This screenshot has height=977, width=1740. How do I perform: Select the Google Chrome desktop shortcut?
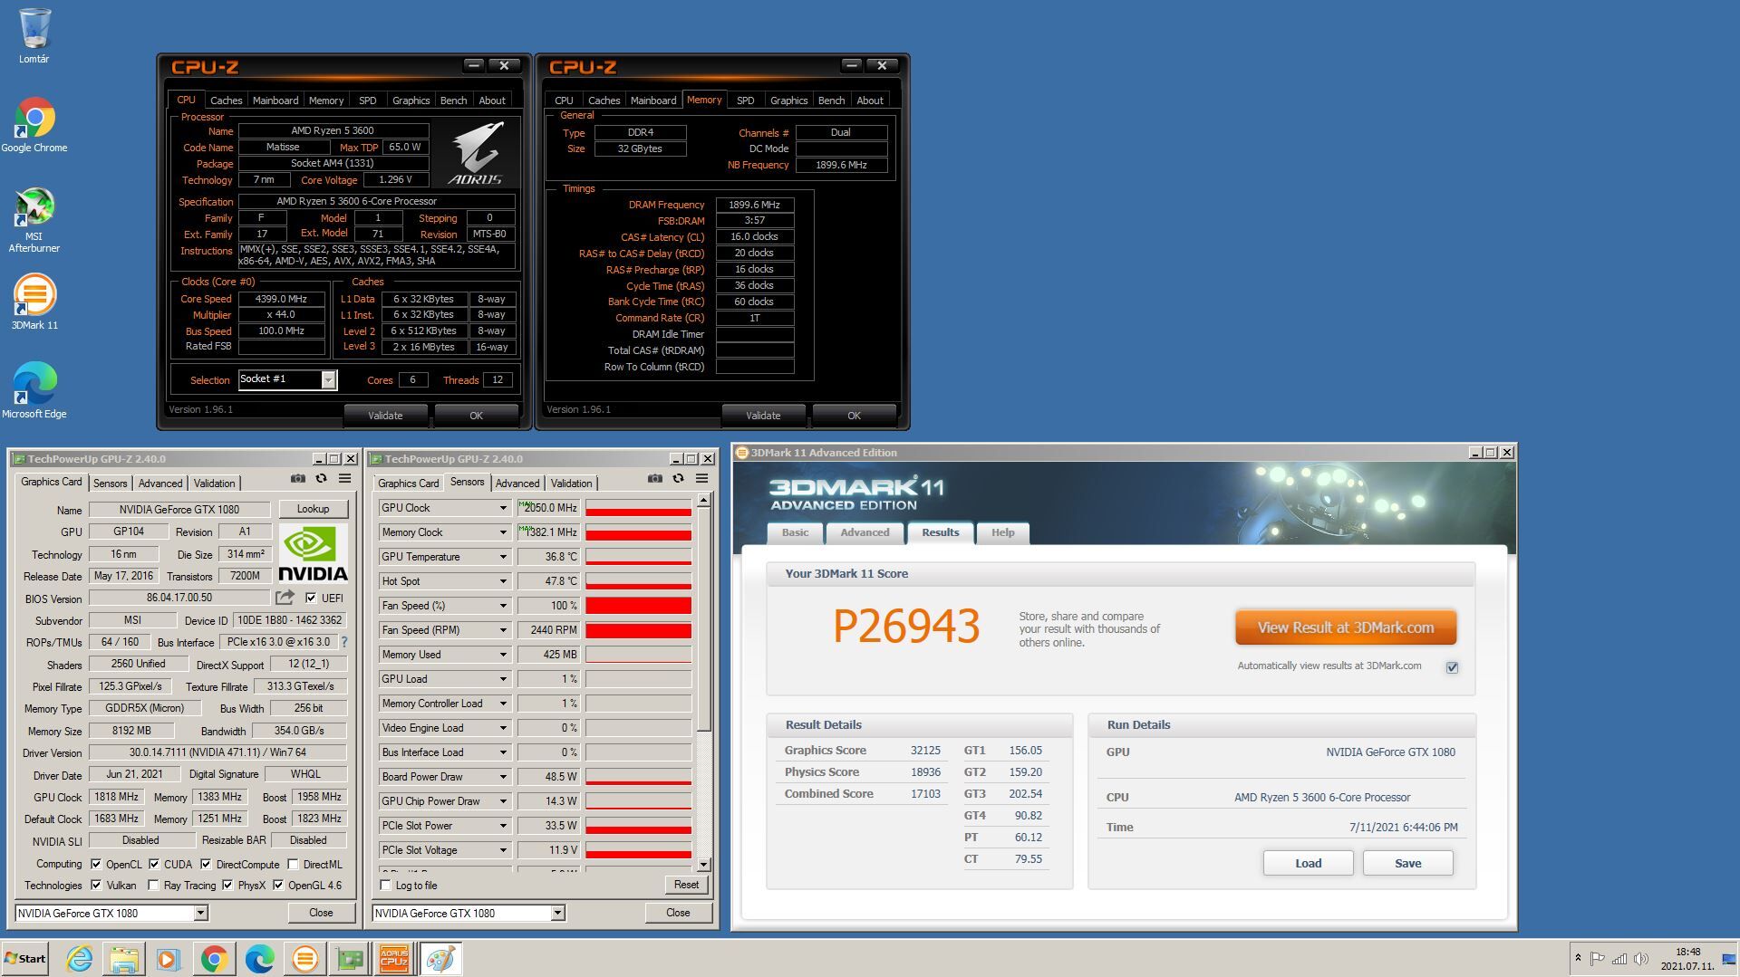pyautogui.click(x=34, y=124)
